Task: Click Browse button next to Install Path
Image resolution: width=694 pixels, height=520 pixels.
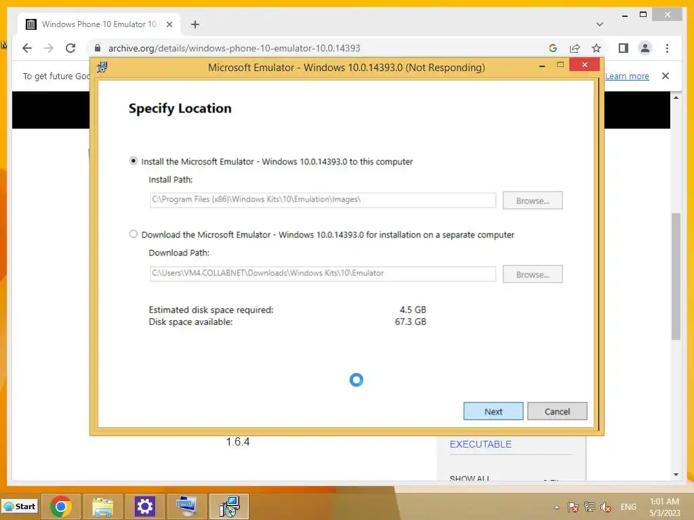Action: point(533,200)
